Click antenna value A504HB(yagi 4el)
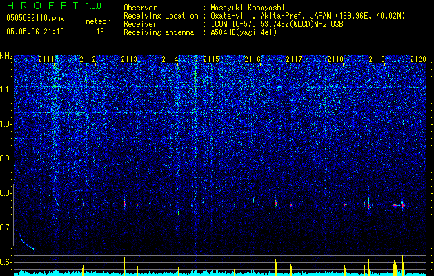The height and width of the screenshot is (276, 434). coord(244,32)
